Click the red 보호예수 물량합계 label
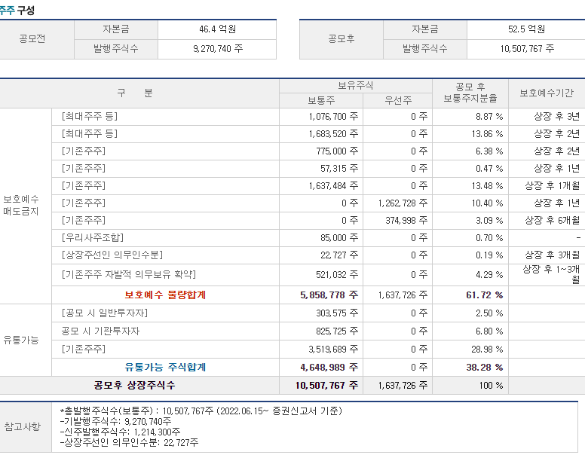Viewport: 585px width, 458px height. [x=165, y=295]
